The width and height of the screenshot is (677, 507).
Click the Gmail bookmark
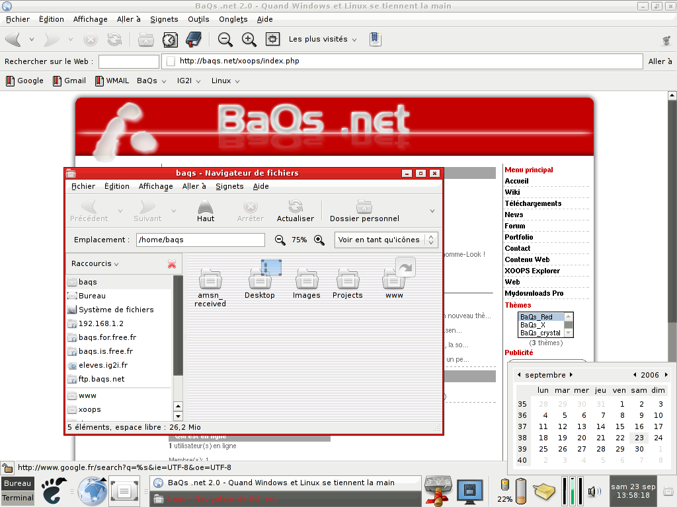69,81
